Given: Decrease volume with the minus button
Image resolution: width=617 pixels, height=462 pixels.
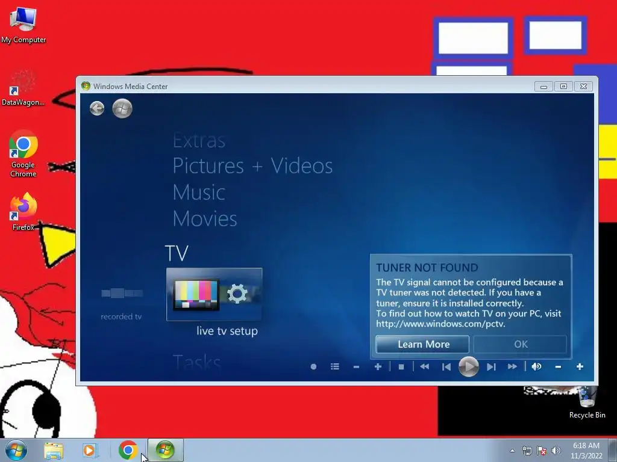Looking at the screenshot, I should [558, 366].
